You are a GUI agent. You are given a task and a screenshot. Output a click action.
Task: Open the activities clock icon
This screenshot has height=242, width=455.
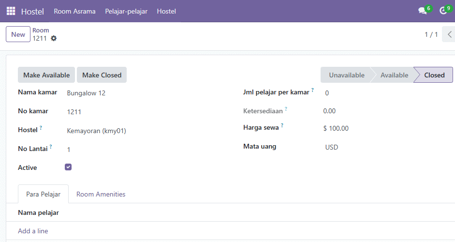[443, 11]
